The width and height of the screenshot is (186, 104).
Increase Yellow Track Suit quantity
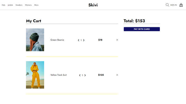(x=85, y=75)
